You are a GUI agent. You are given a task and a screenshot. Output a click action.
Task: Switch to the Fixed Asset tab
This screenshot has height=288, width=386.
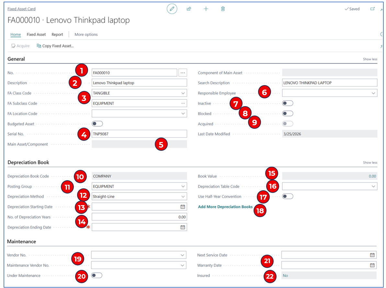tap(36, 34)
